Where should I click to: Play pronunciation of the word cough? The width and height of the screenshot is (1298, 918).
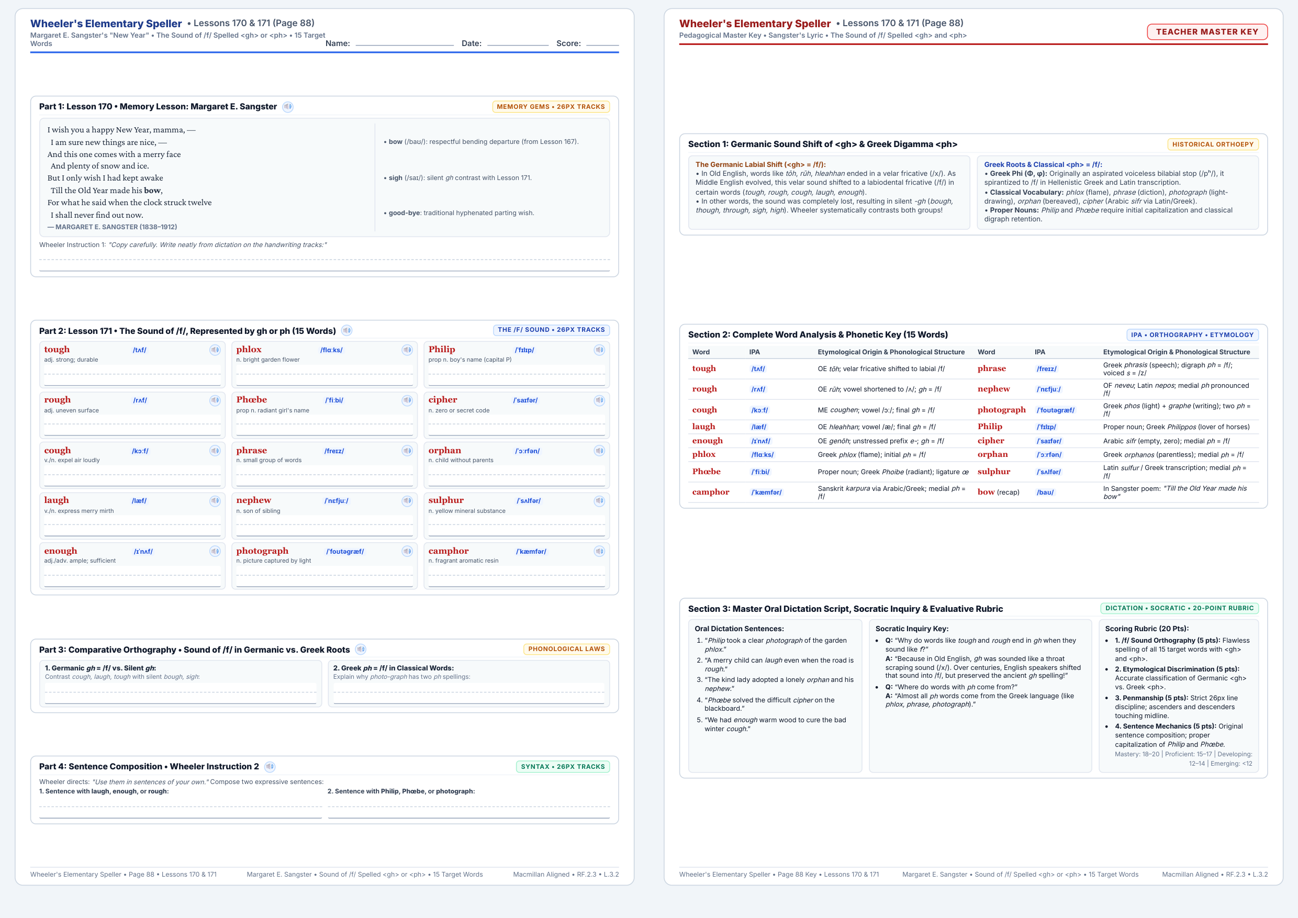(x=215, y=451)
